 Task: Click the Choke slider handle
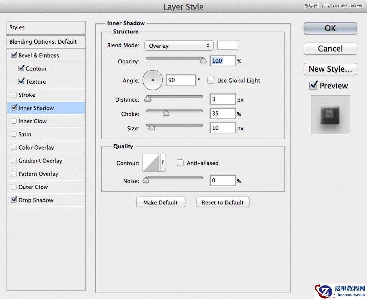[166, 113]
